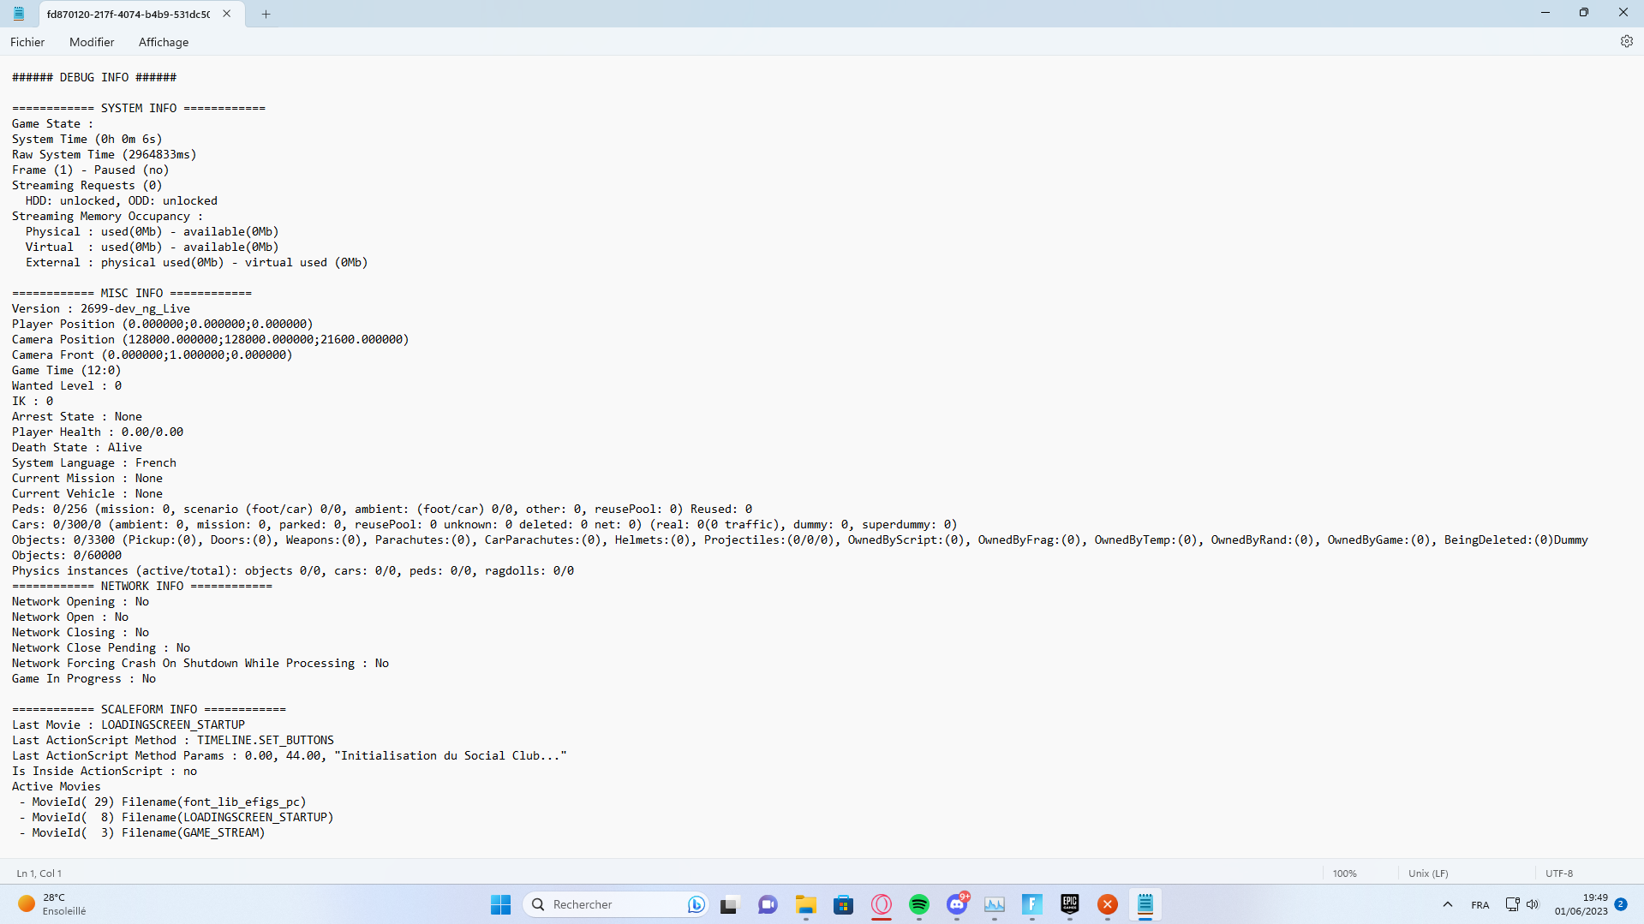The width and height of the screenshot is (1644, 924).
Task: Open the Epic Games Launcher
Action: [1068, 904]
